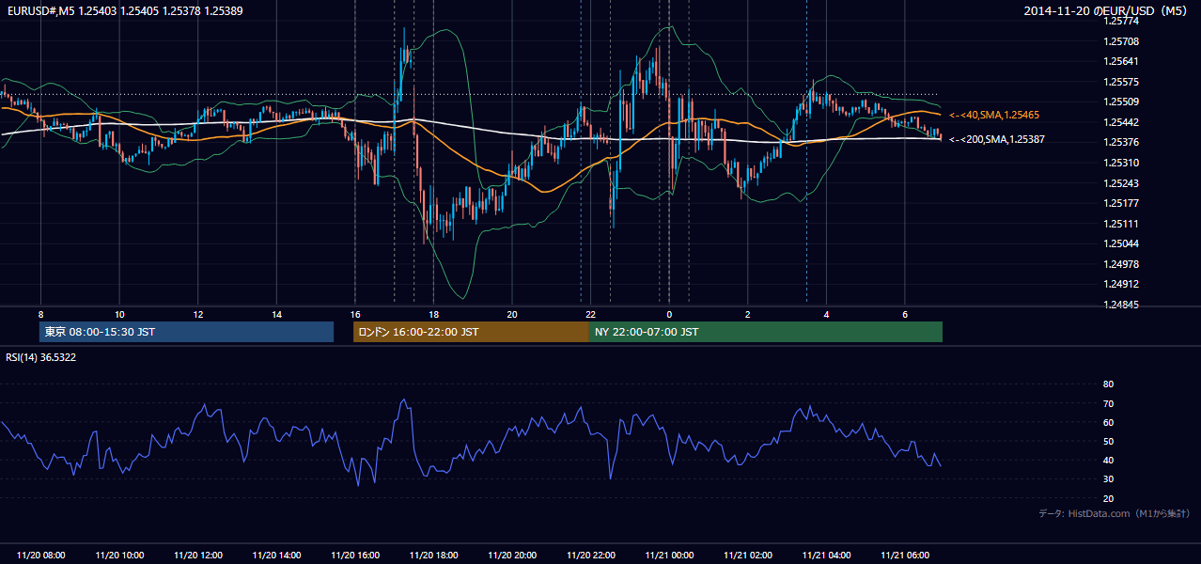The width and height of the screenshot is (1201, 564).
Task: Click price axis value 1.24845
Action: coord(1121,305)
